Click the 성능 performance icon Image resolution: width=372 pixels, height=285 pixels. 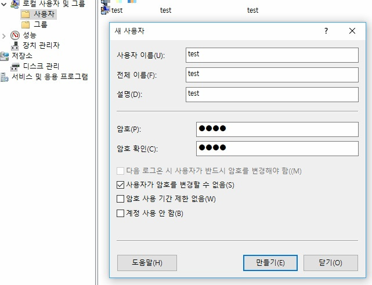[x=15, y=35]
